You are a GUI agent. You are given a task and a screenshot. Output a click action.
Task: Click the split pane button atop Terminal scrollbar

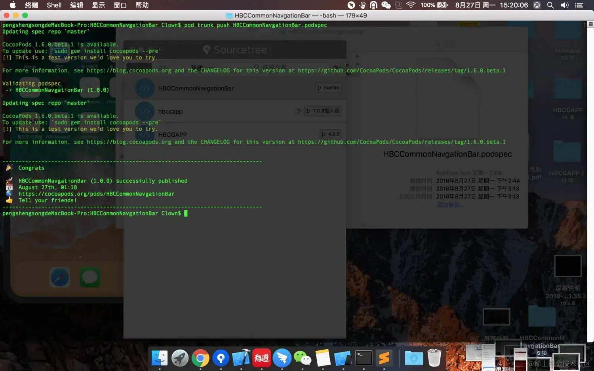tap(590, 24)
